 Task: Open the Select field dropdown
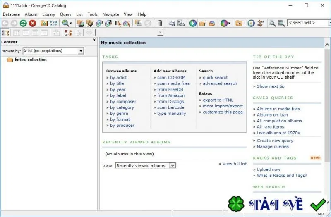click(309, 23)
